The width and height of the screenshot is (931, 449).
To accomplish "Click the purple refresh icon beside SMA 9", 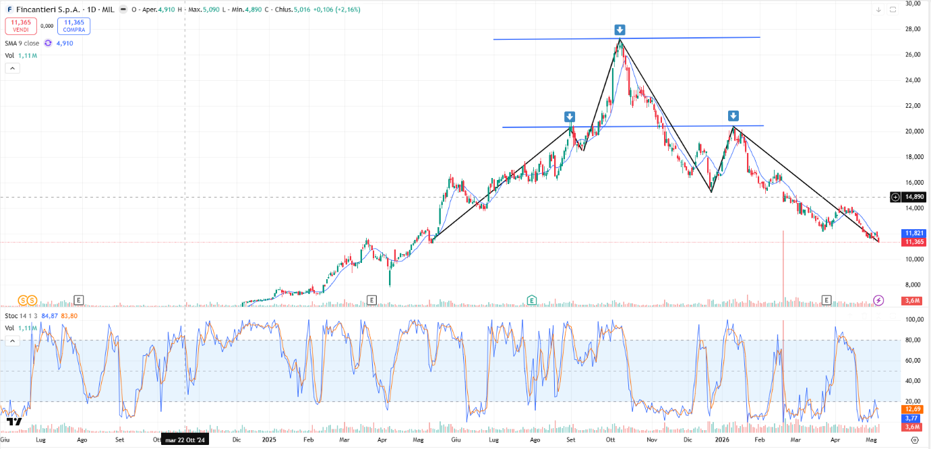I will (x=48, y=43).
